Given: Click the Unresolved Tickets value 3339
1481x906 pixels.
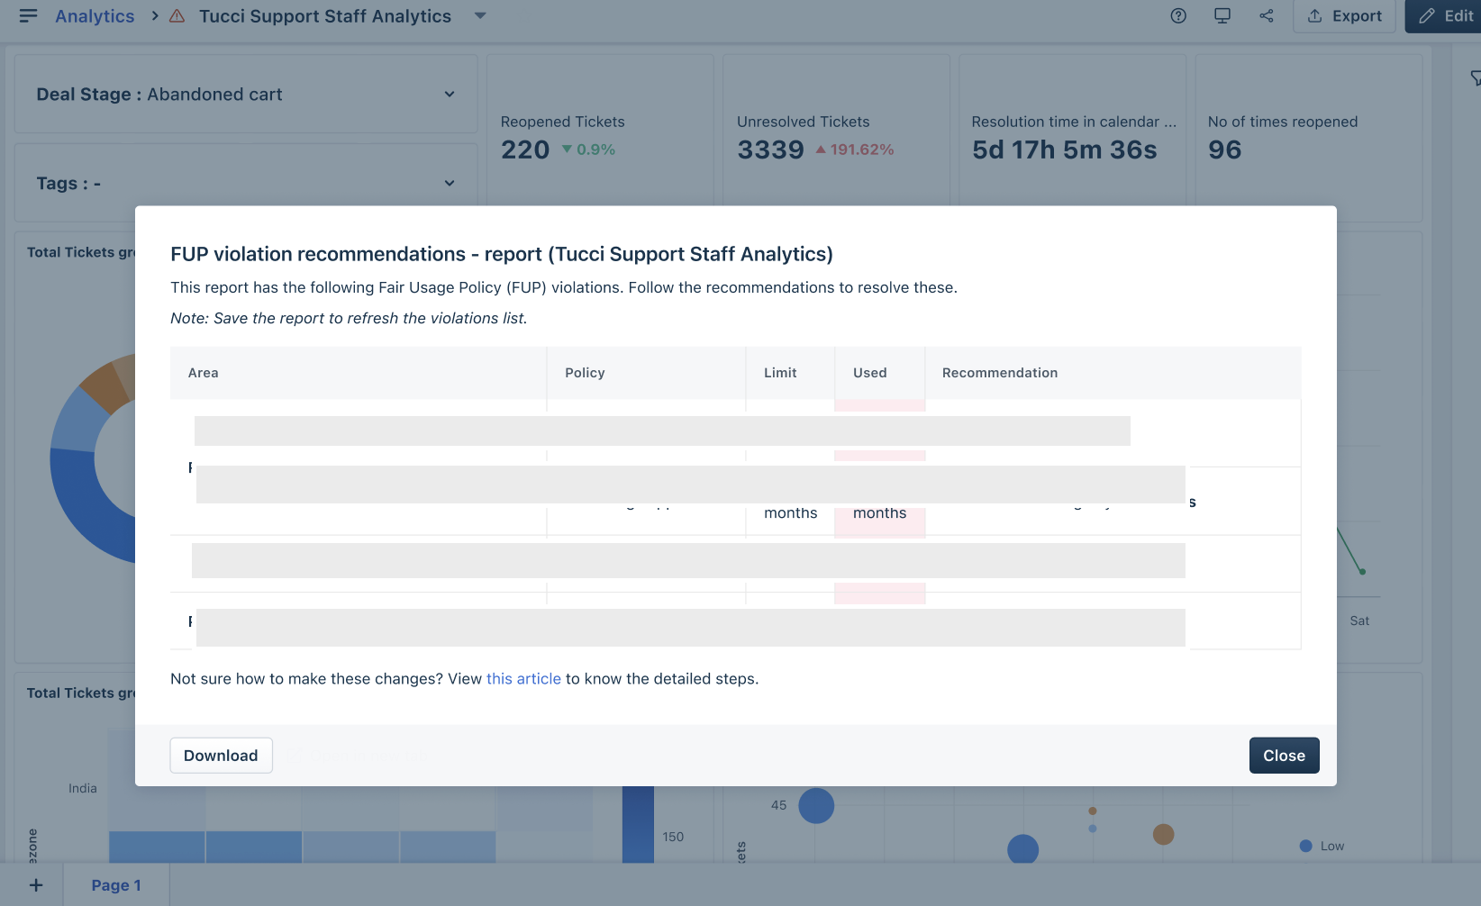Looking at the screenshot, I should coord(770,149).
